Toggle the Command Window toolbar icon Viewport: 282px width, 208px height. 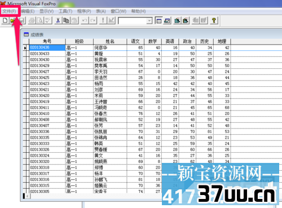tap(158, 20)
